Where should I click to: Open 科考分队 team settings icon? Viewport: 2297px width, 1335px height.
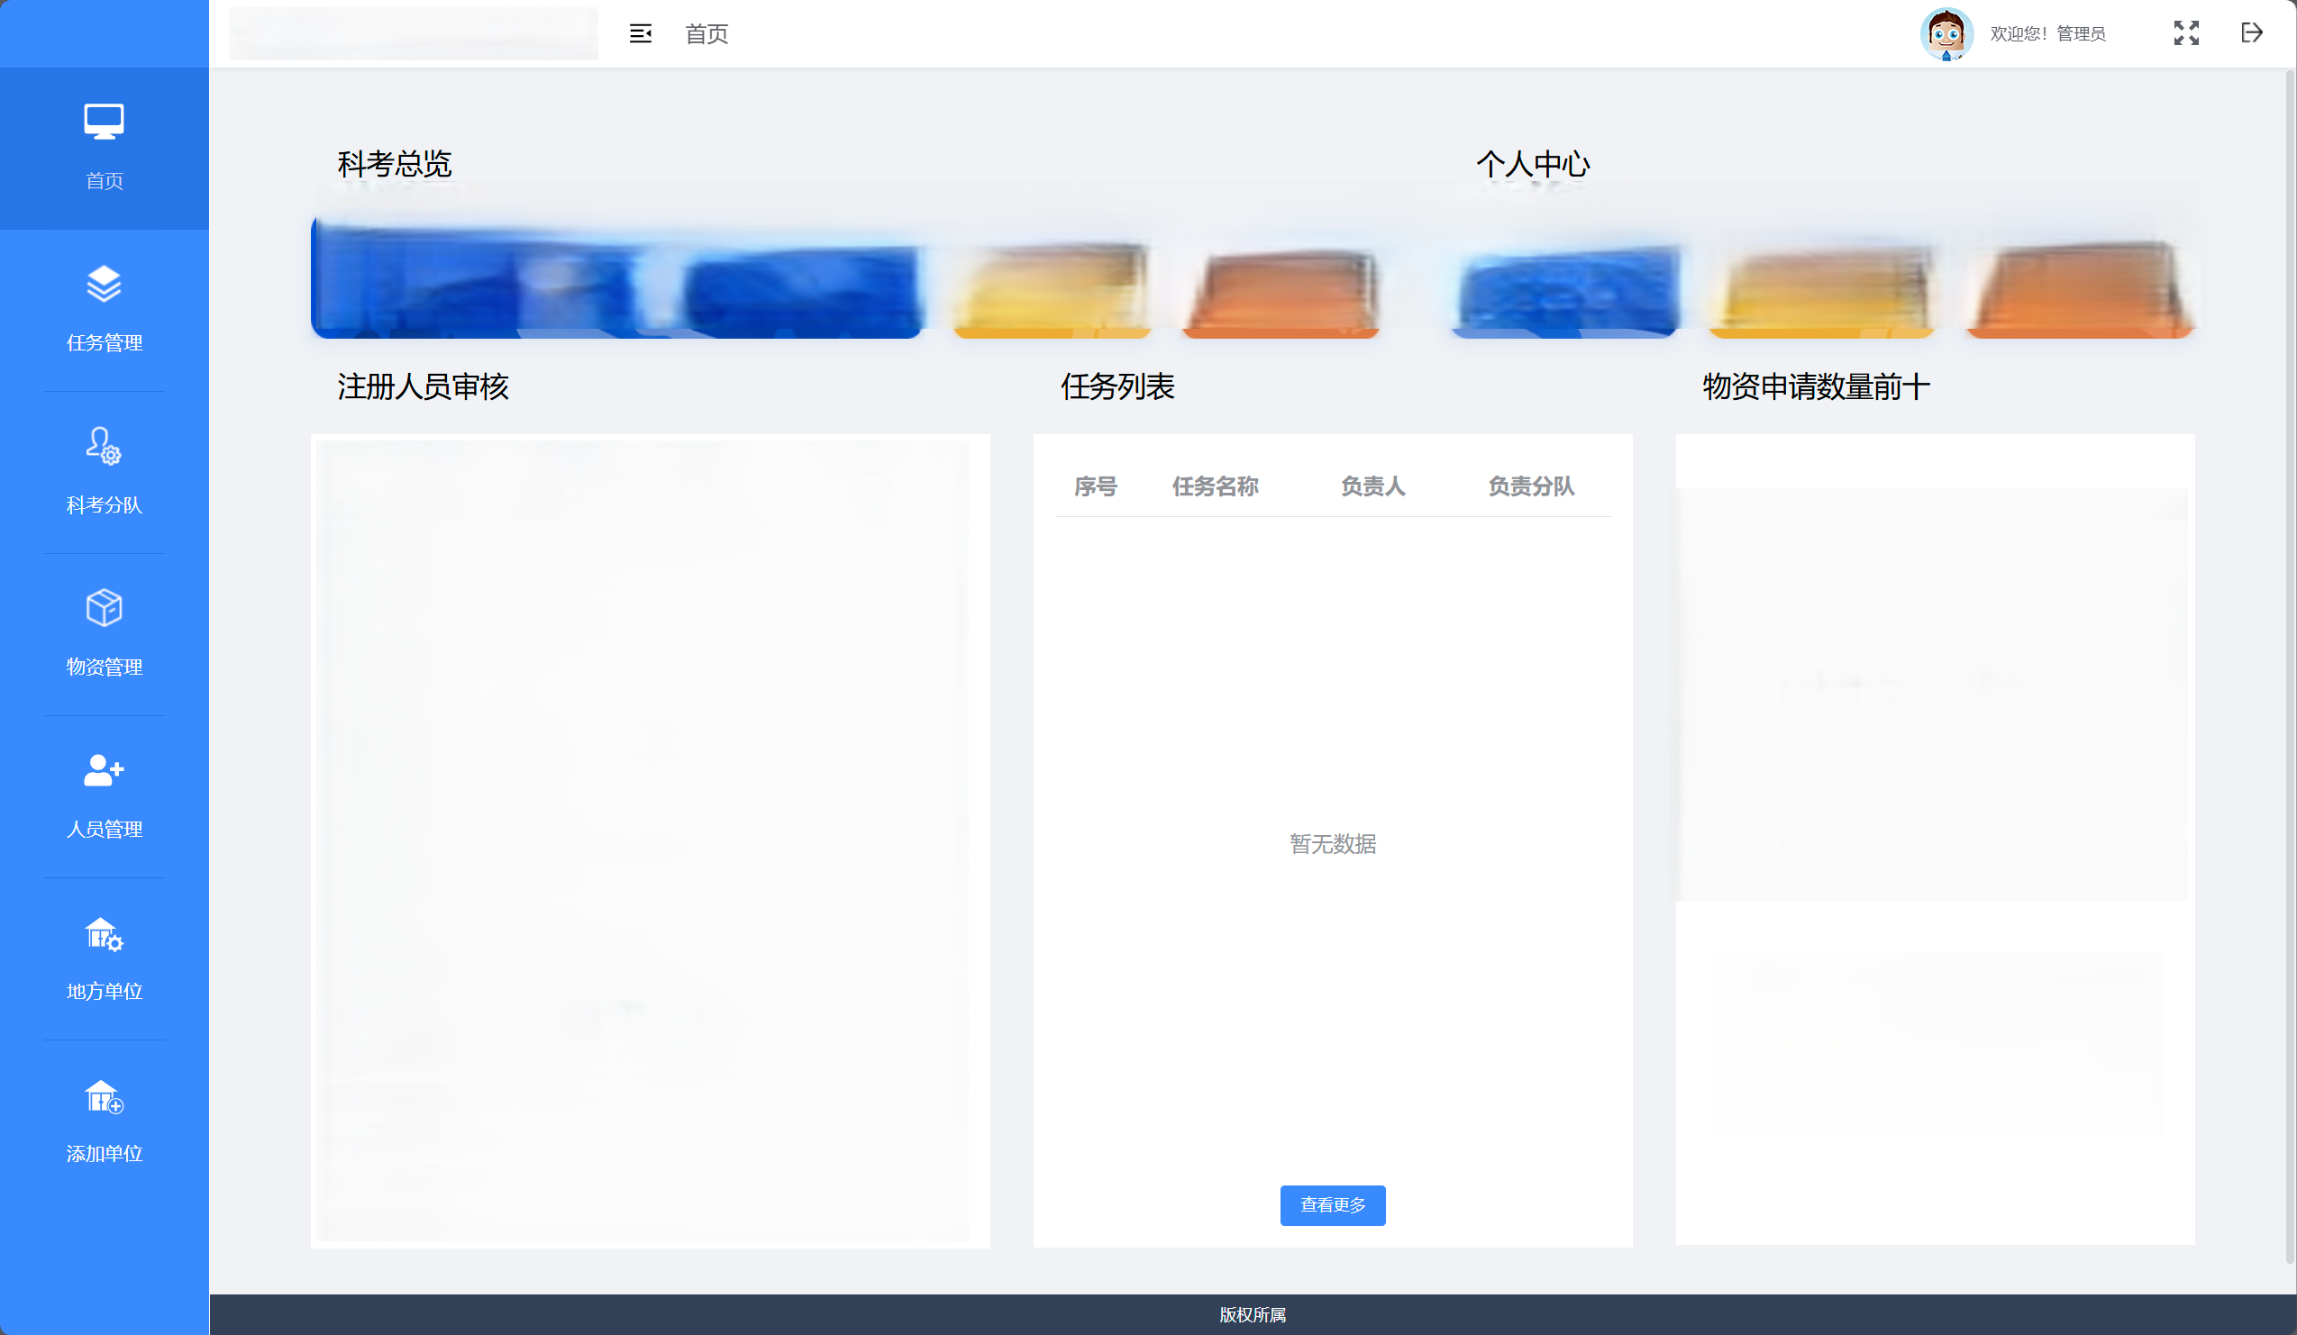pos(104,447)
